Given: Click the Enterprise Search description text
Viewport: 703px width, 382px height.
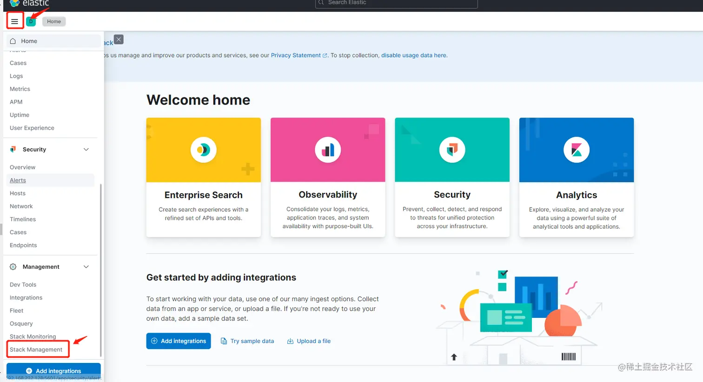Looking at the screenshot, I should pos(204,214).
